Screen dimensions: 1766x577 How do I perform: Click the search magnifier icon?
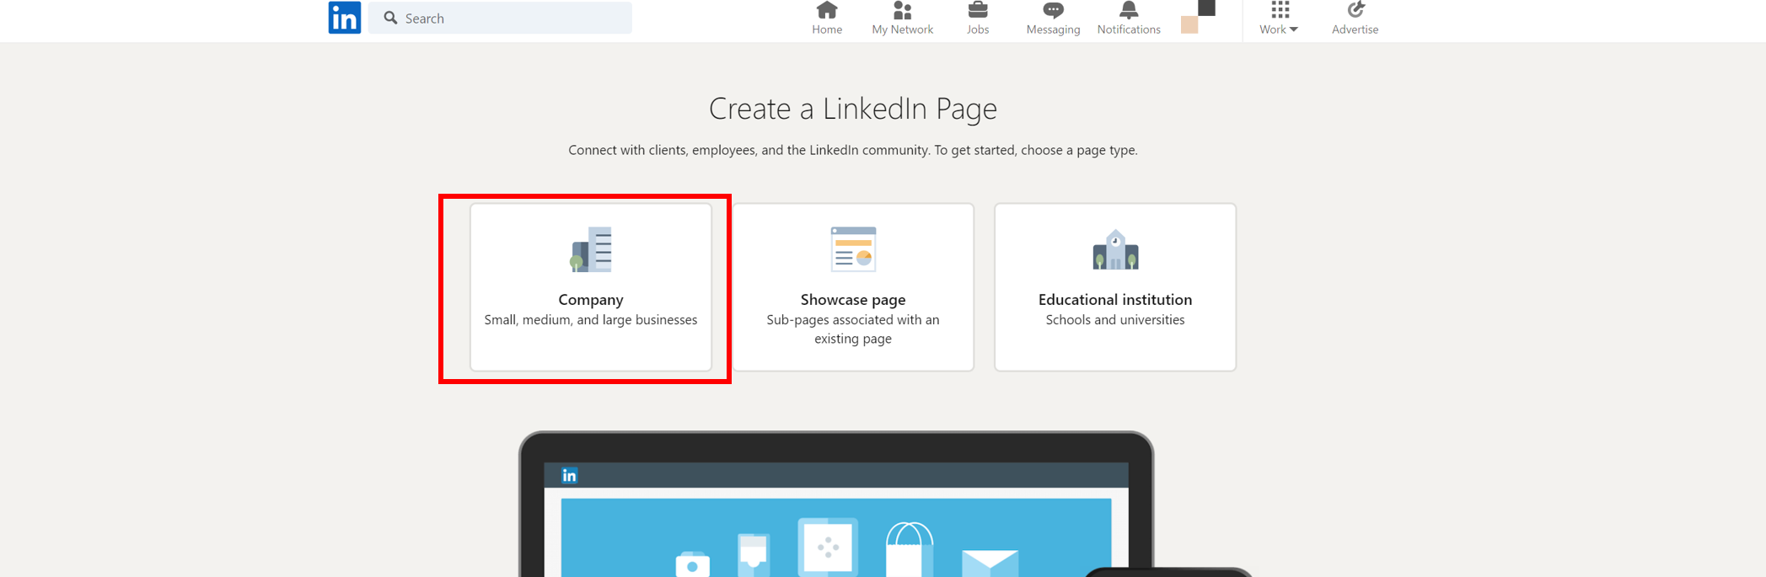tap(390, 18)
